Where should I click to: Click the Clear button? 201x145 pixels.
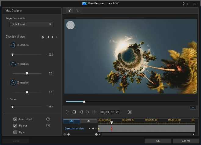click(x=16, y=141)
